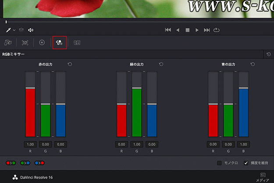Toggle loop playback
This screenshot has width=274, height=183.
pyautogui.click(x=216, y=30)
